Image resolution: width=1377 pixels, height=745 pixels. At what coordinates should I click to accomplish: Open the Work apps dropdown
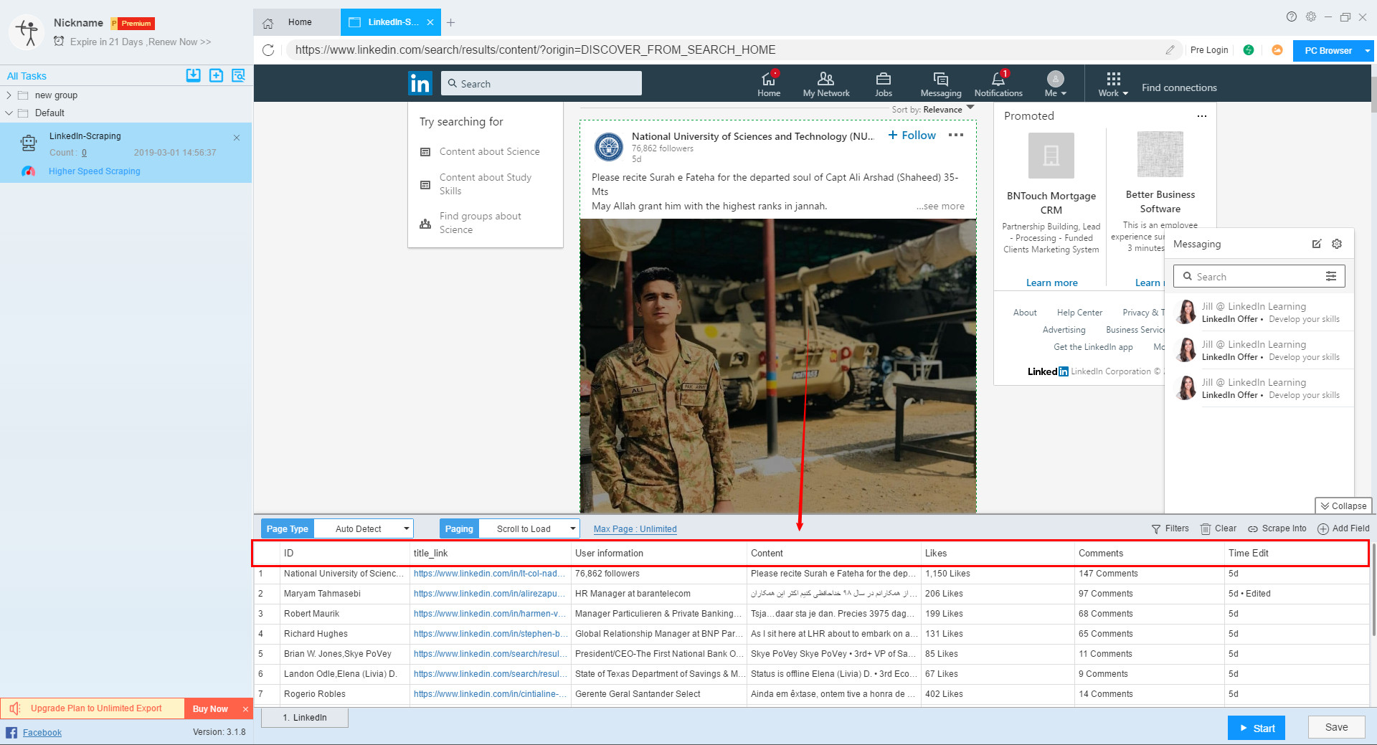1113,84
